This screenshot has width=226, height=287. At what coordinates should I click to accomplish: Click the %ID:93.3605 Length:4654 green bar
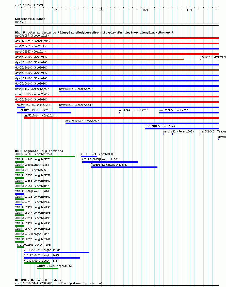pyautogui.click(x=48, y=268)
